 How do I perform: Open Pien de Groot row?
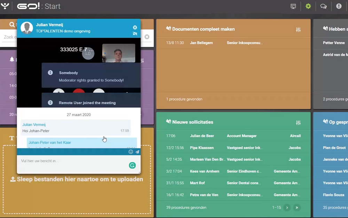click(331, 148)
